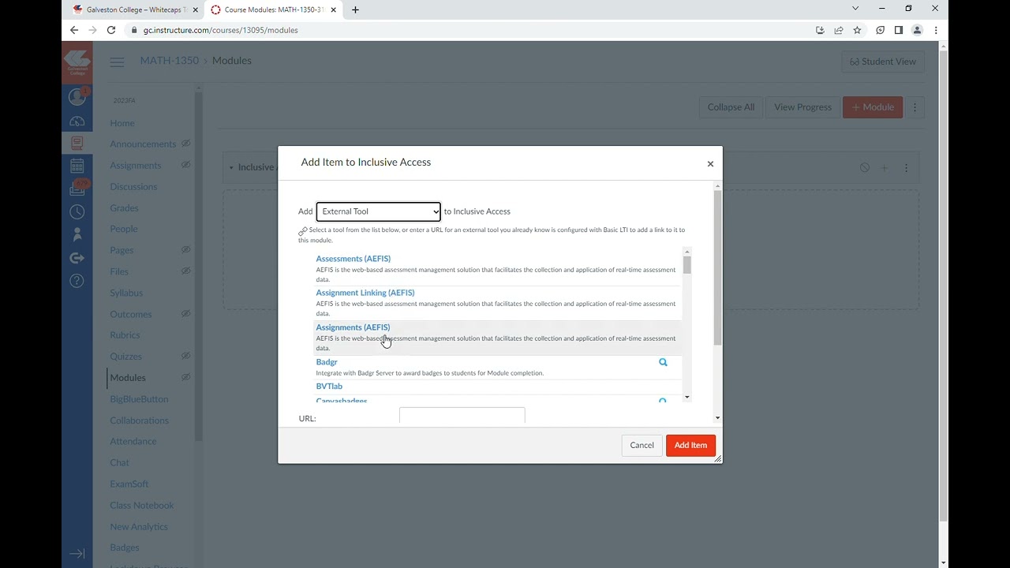This screenshot has height=568, width=1010.
Task: Click the + Module button
Action: [873, 107]
